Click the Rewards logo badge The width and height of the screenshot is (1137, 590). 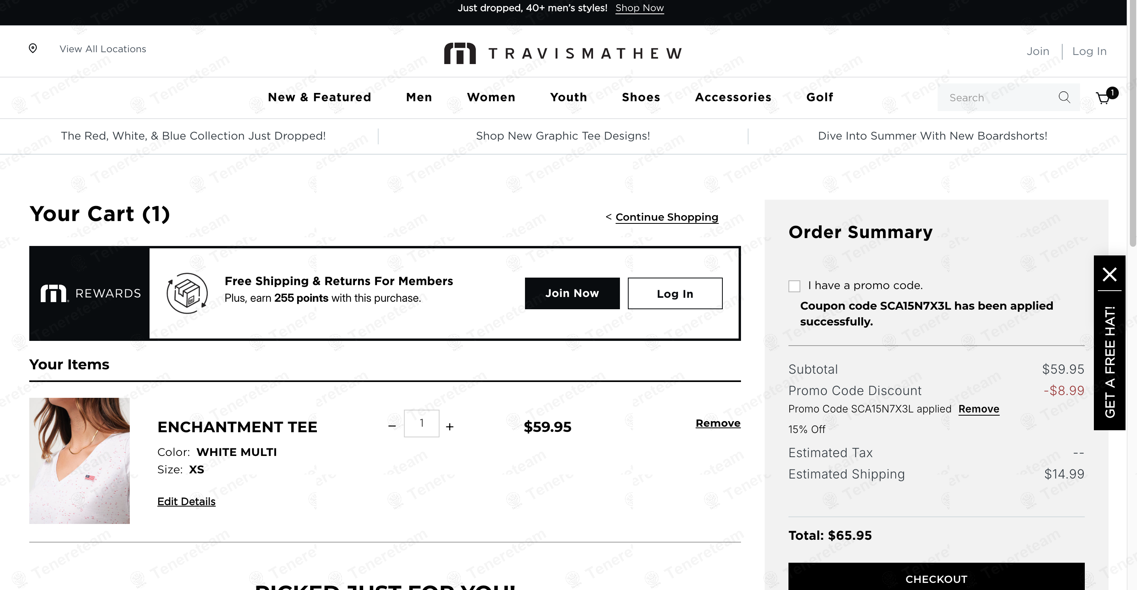(x=90, y=293)
